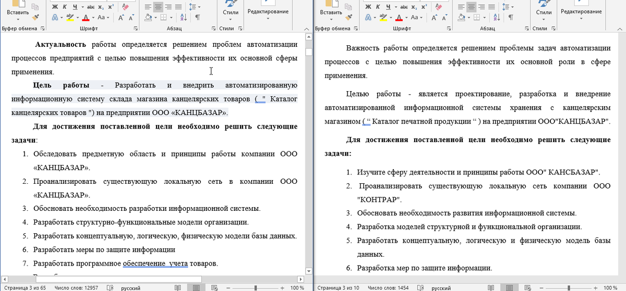Apply red font color in left window

pyautogui.click(x=85, y=17)
